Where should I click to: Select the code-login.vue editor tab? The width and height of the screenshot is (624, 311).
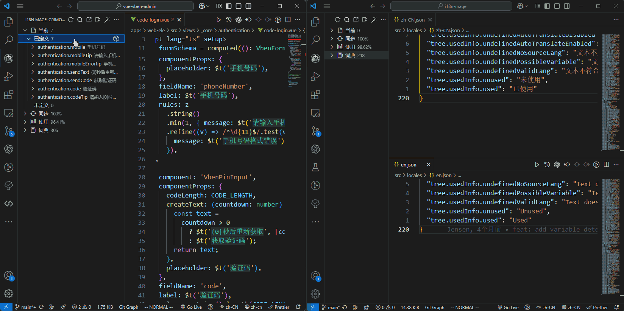click(x=153, y=20)
